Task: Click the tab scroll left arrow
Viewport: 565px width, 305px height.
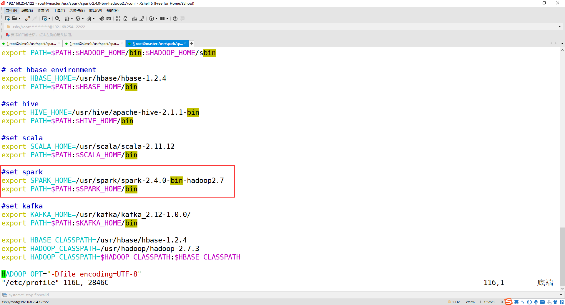Action: 551,43
